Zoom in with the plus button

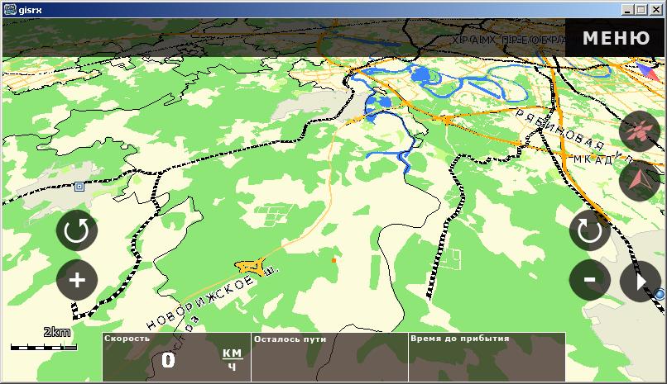pyautogui.click(x=77, y=280)
